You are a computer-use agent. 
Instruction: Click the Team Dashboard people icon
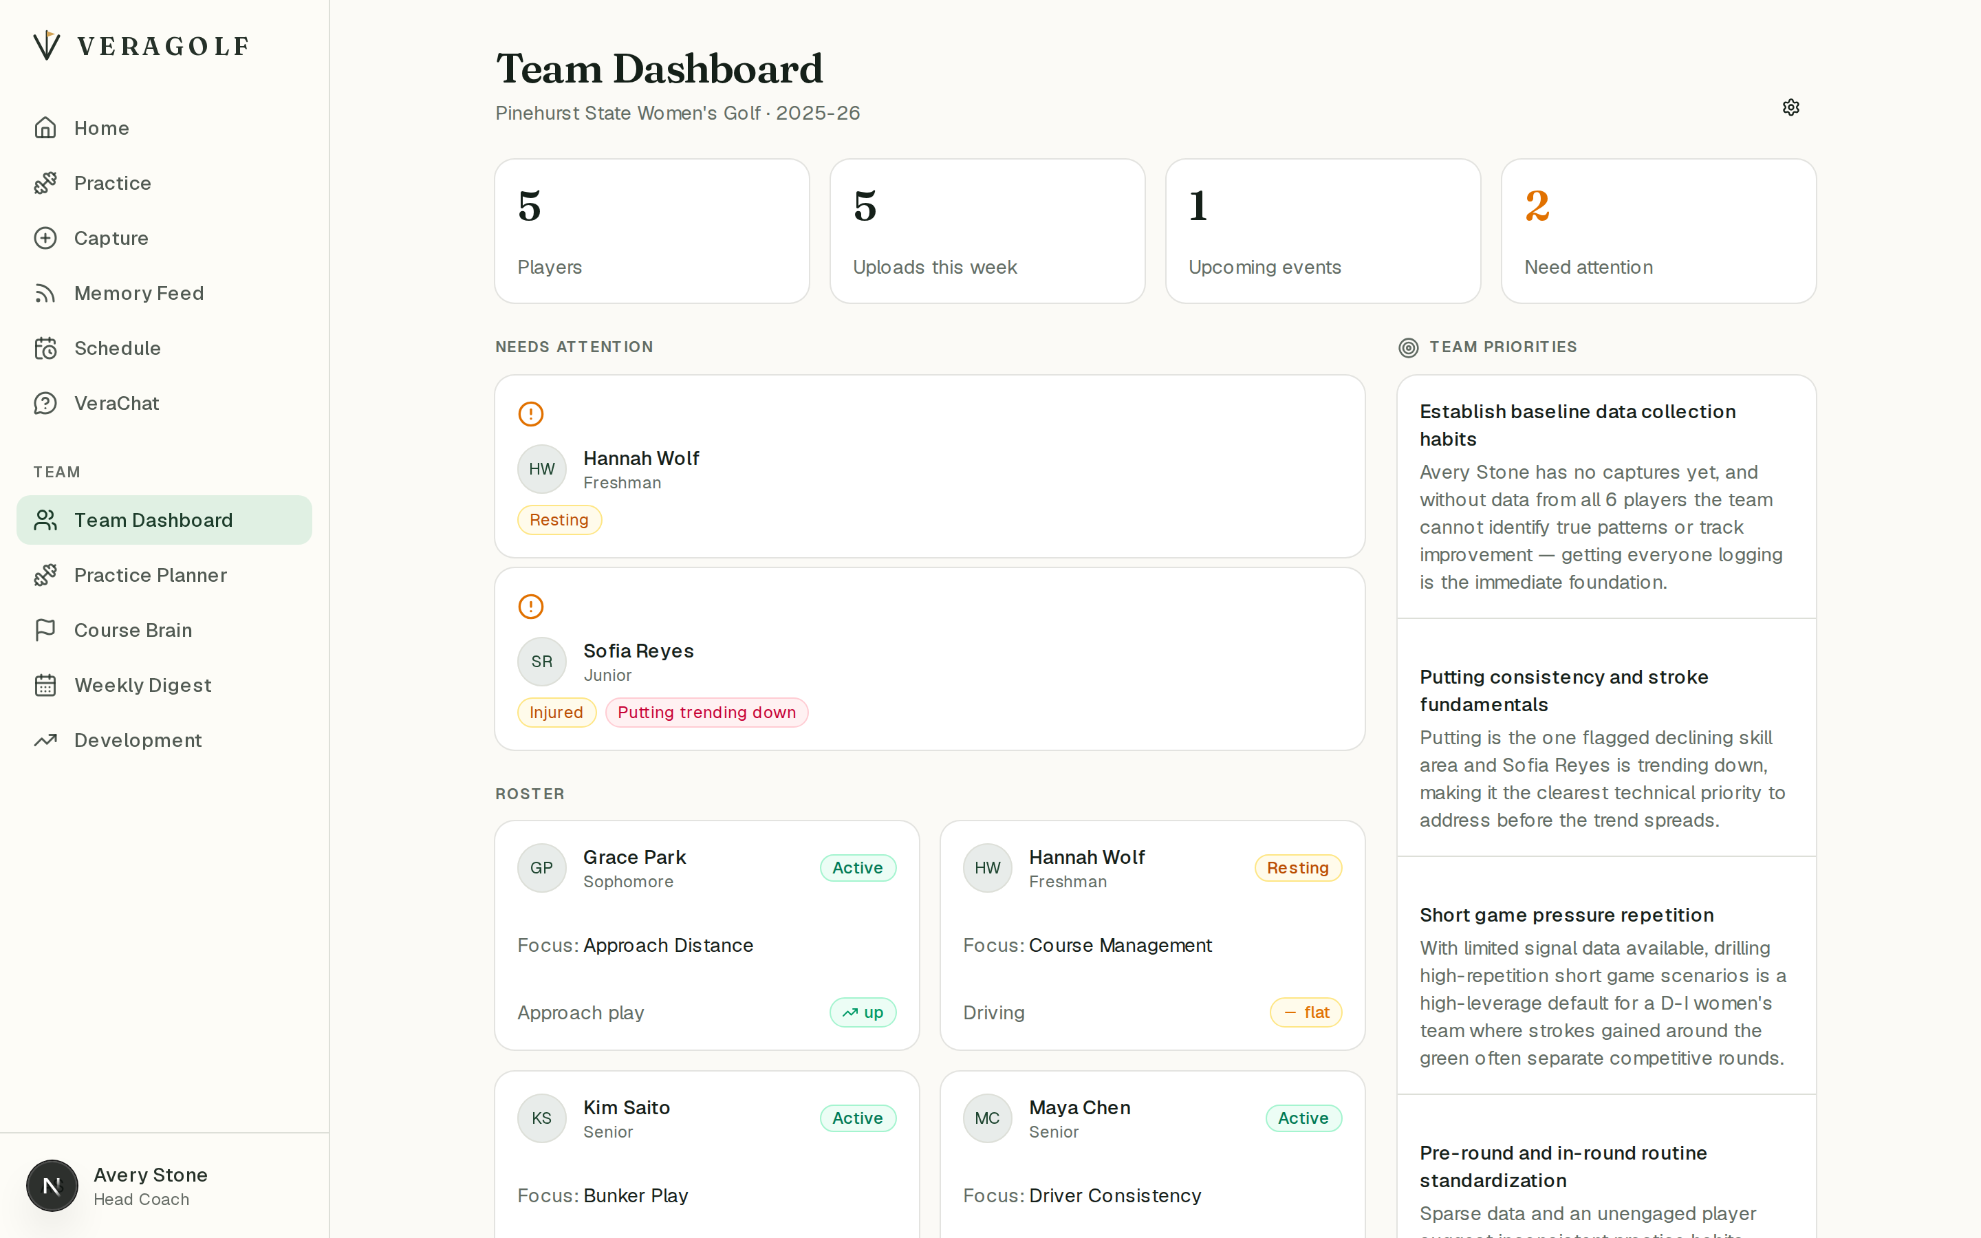[46, 520]
